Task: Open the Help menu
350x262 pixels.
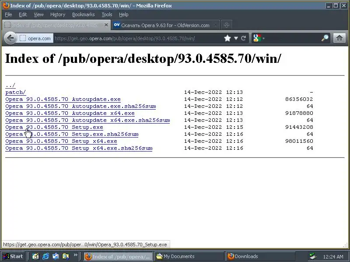Action: (x=124, y=14)
